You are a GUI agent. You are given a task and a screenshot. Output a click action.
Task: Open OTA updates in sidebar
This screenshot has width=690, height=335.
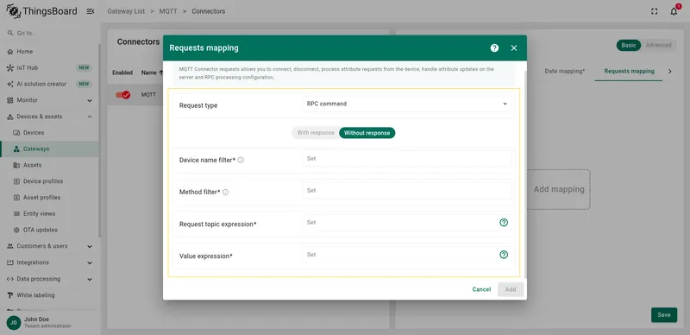point(49,230)
